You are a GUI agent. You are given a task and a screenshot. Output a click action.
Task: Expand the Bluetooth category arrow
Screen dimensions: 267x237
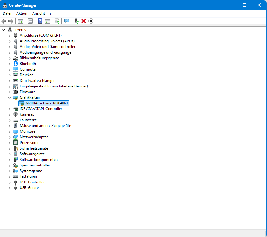pyautogui.click(x=9, y=64)
